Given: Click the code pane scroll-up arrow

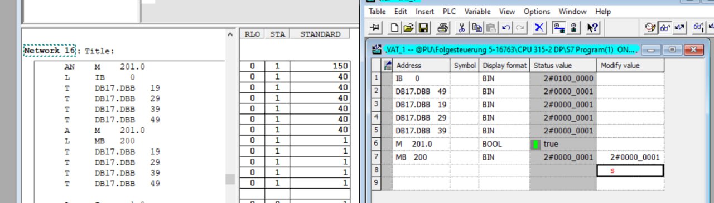Looking at the screenshot, I should (230, 34).
